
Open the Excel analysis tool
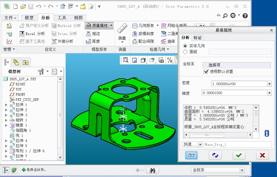(32, 34)
